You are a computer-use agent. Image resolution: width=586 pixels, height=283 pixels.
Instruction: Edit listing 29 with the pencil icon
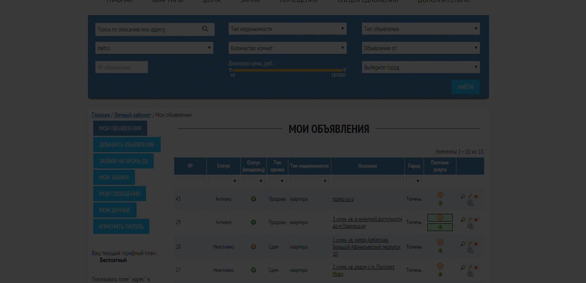pos(470,220)
